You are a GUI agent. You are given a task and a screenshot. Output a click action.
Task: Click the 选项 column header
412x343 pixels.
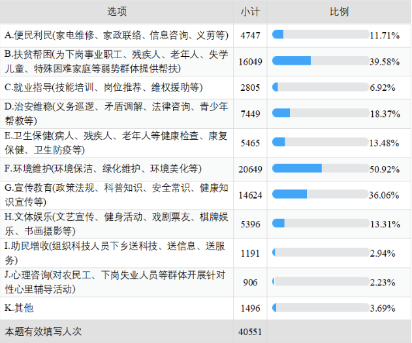point(117,12)
